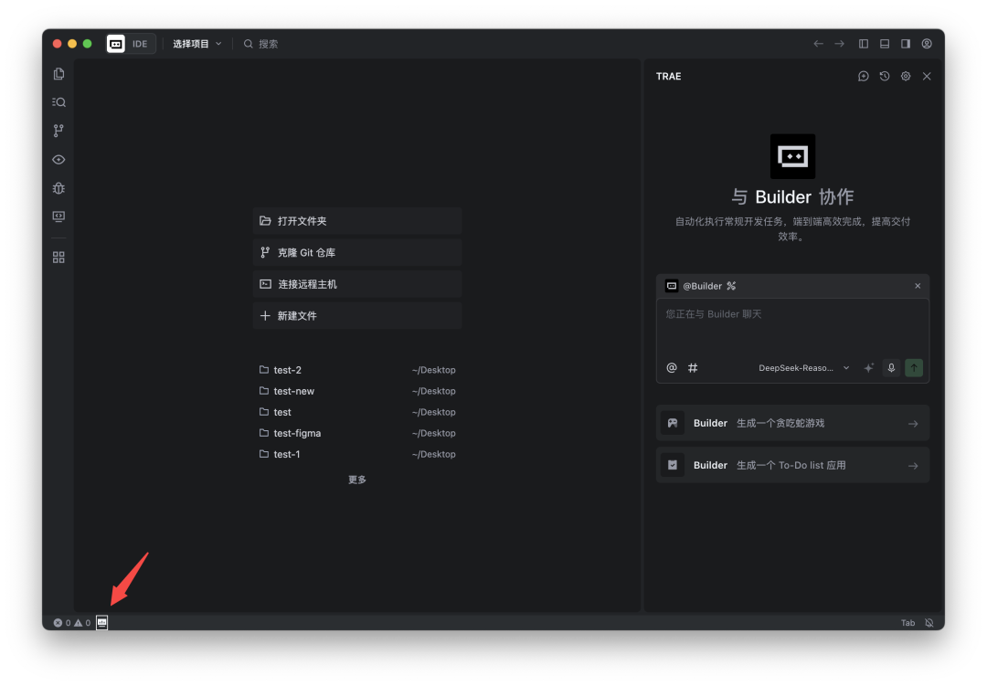The width and height of the screenshot is (987, 686).
Task: Switch mode via the IDE label
Action: pos(140,44)
